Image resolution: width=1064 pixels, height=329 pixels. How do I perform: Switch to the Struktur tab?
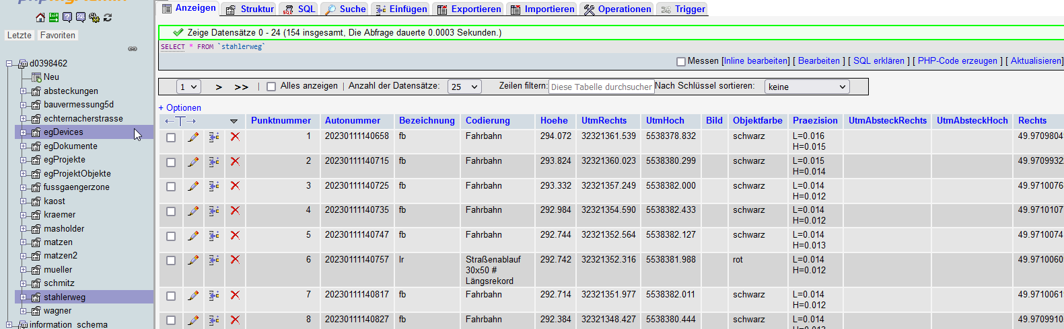point(250,9)
